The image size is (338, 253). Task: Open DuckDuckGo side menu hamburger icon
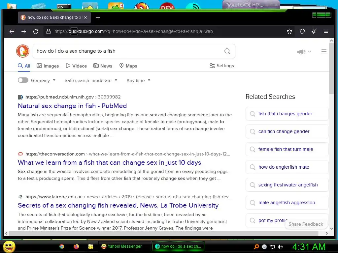(x=324, y=51)
